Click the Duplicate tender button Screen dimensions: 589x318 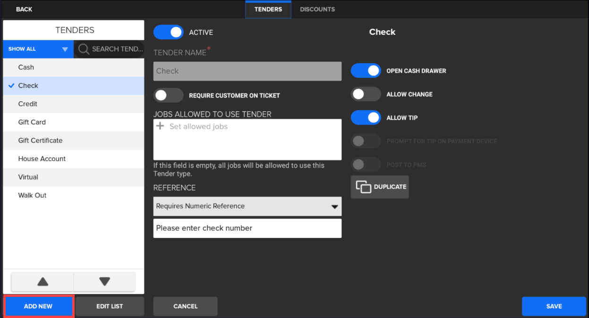(x=380, y=187)
